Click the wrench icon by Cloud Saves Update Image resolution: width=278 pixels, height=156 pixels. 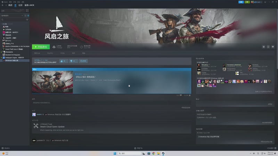tap(36, 126)
